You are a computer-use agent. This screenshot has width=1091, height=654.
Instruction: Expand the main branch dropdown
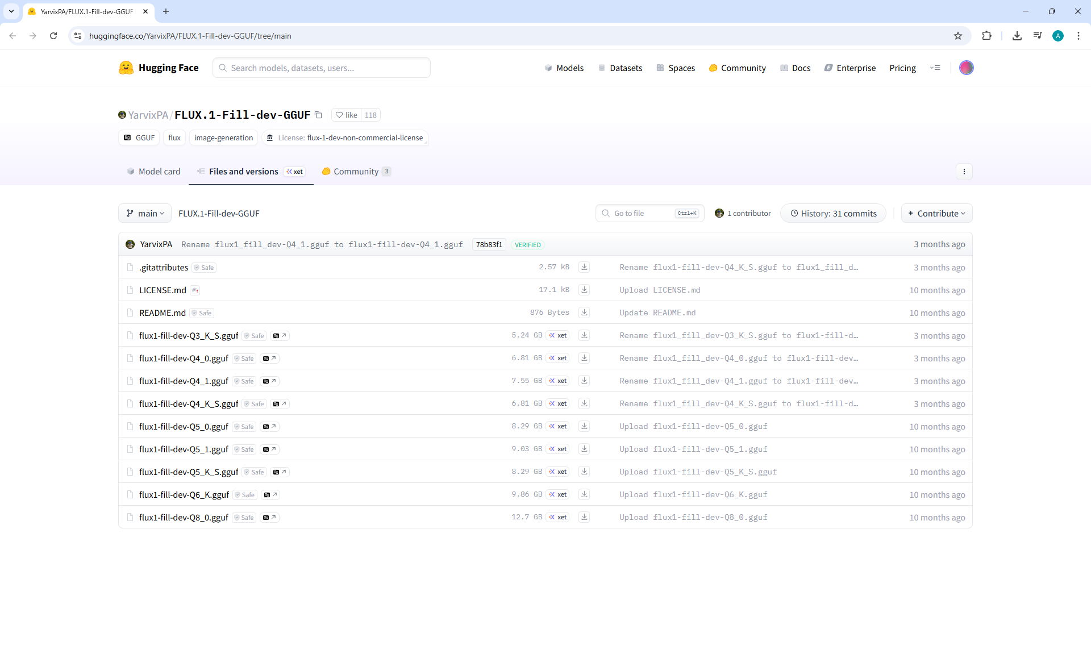tap(145, 213)
